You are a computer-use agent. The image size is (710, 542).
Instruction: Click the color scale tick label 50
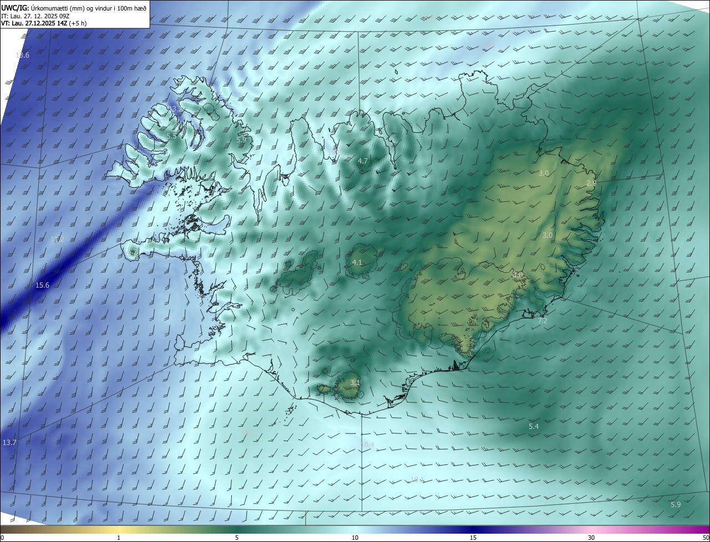(x=706, y=538)
